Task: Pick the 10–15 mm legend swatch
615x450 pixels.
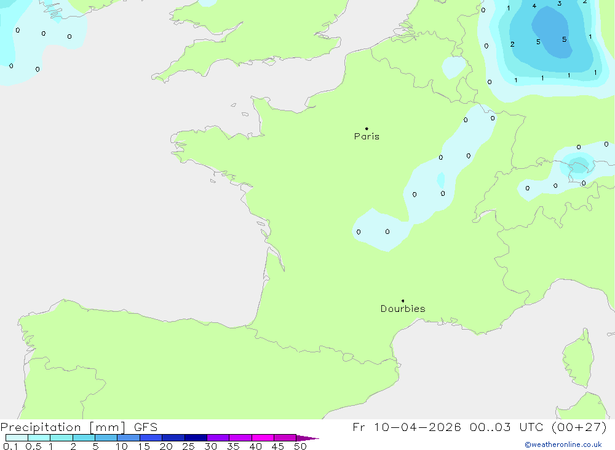Action: 129,438
